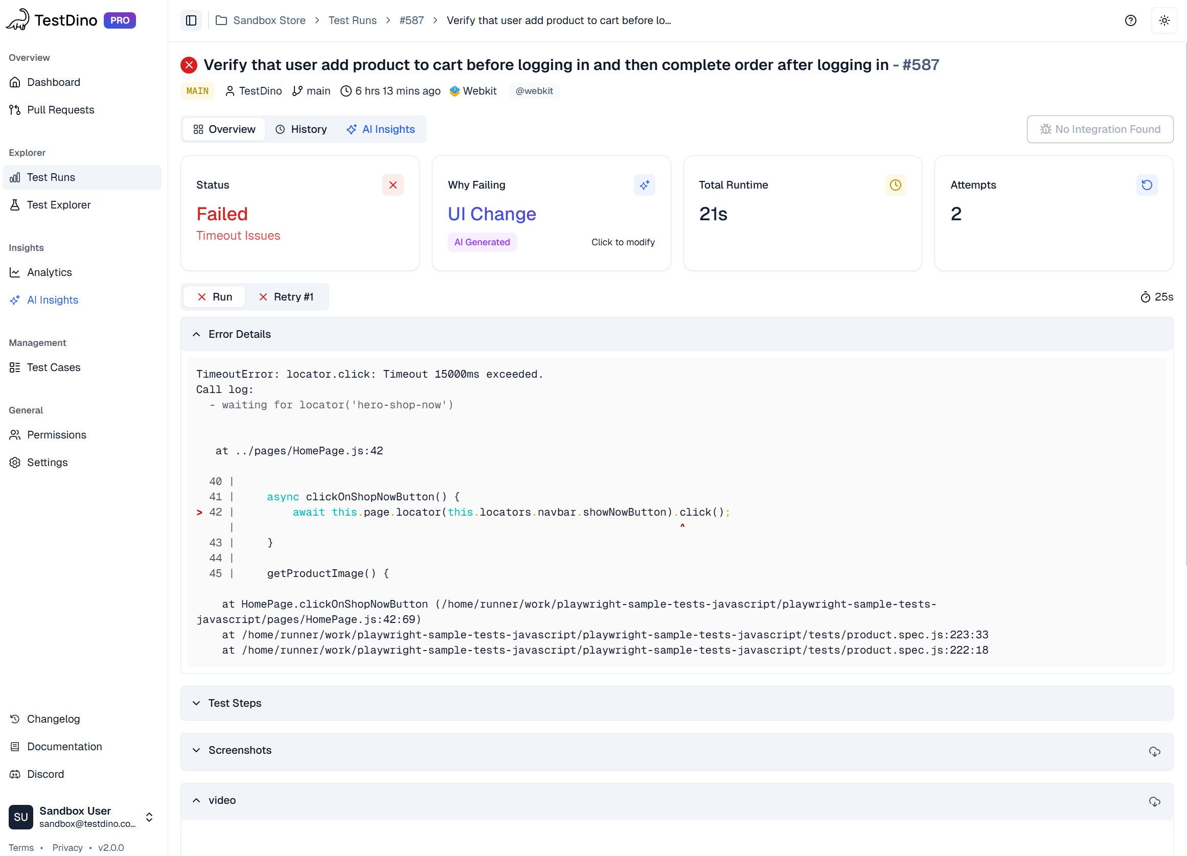This screenshot has height=856, width=1187.
Task: Open the Sandbox User account switcher
Action: tap(149, 817)
